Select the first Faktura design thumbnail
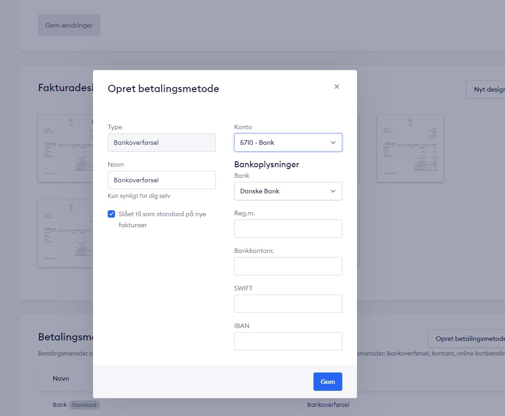505x416 pixels. pos(66,148)
